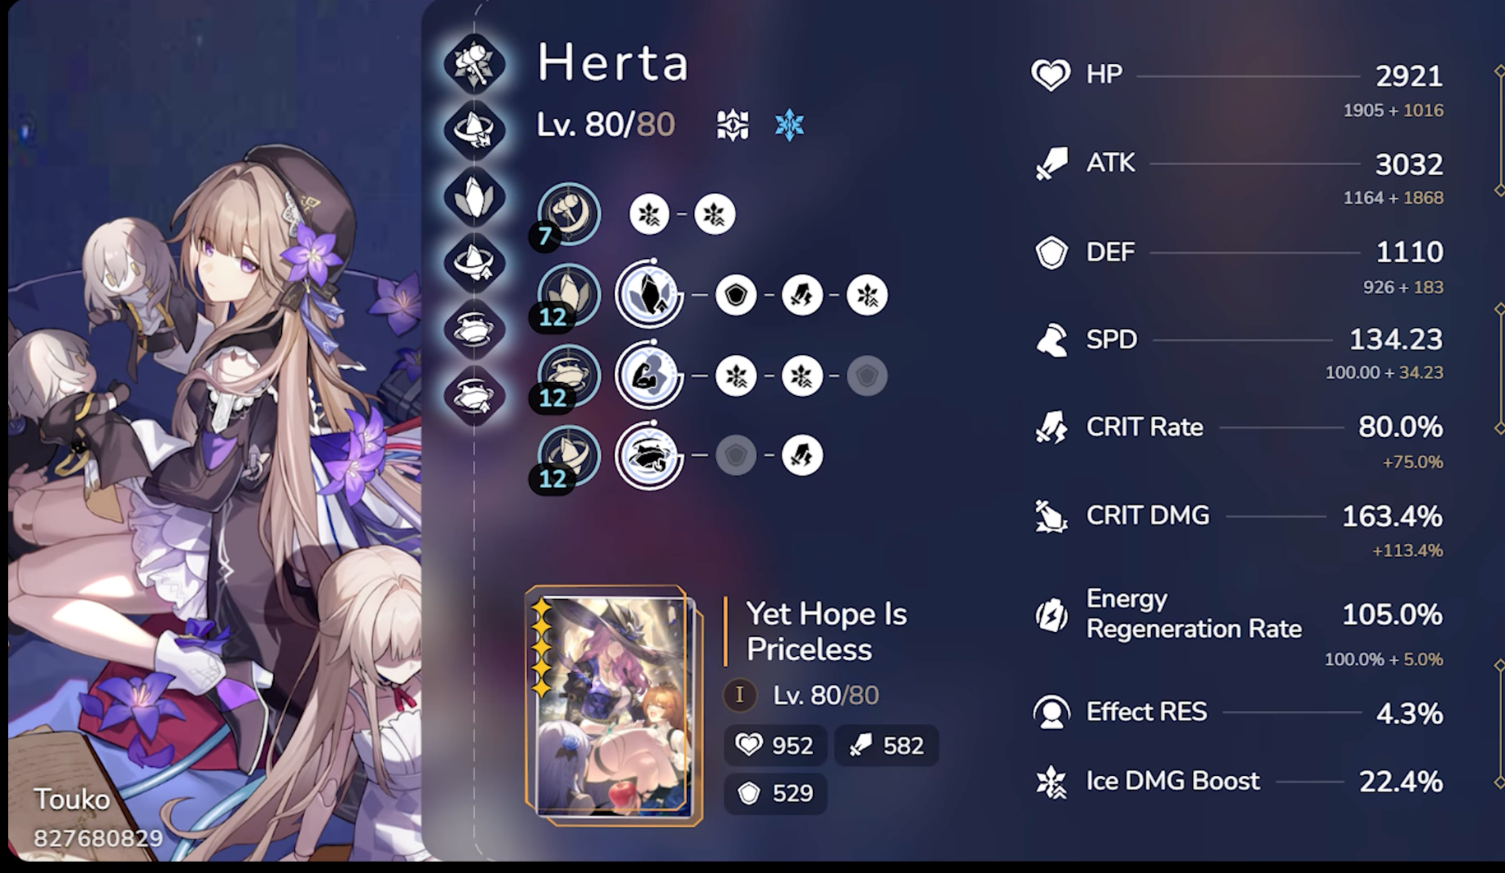This screenshot has height=873, width=1505.
Task: Click the third crystal eidolon diamond icon
Action: click(474, 198)
